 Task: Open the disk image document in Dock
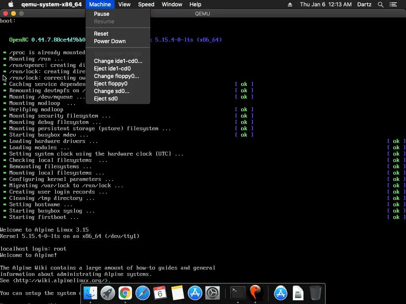[x=298, y=293]
